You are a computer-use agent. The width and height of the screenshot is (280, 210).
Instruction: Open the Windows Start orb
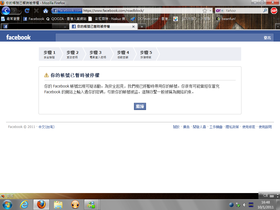7,205
